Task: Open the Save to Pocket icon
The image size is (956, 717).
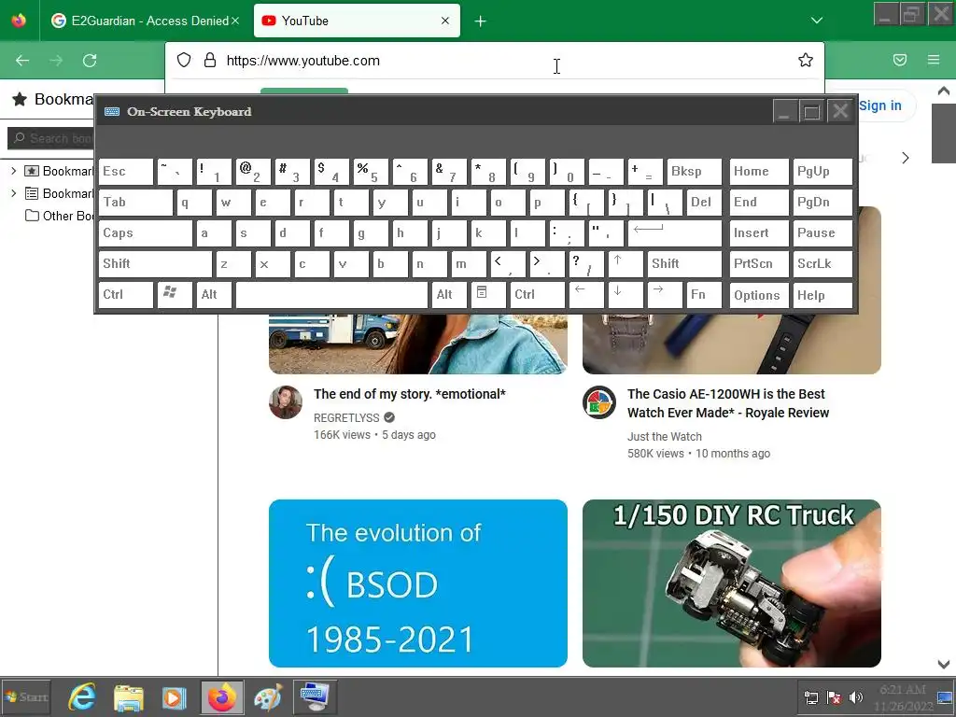Action: pyautogui.click(x=900, y=60)
